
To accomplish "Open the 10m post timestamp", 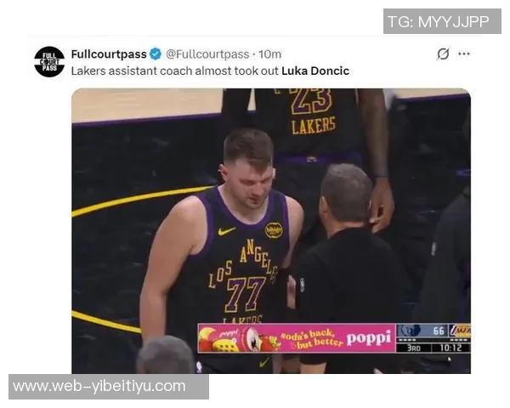I will click(x=269, y=54).
